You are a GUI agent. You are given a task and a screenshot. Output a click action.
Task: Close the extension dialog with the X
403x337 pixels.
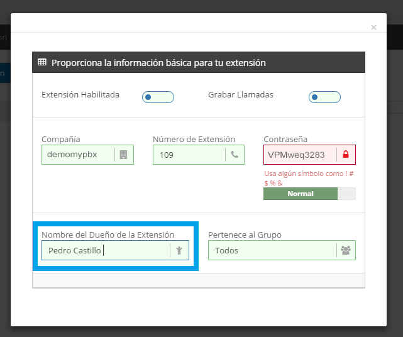373,28
